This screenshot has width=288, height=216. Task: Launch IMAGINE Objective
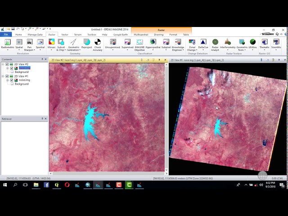pos(139,42)
